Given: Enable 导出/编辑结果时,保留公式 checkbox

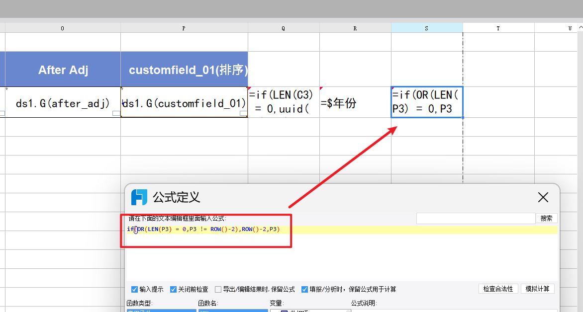Looking at the screenshot, I should (218, 289).
